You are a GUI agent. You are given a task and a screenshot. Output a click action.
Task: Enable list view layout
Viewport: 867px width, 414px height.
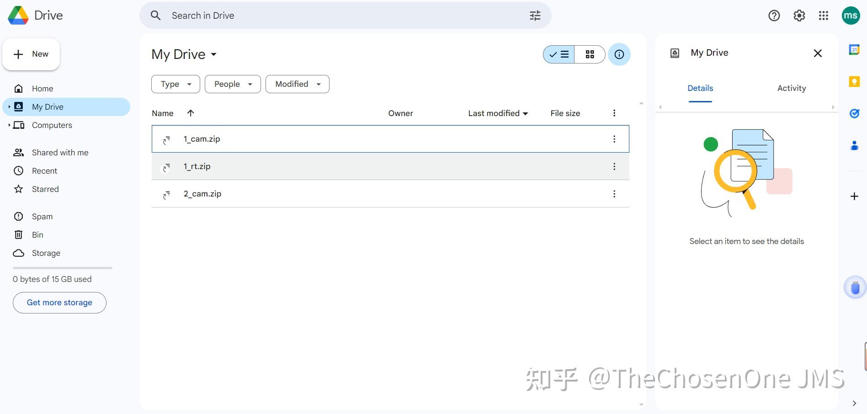pyautogui.click(x=558, y=54)
